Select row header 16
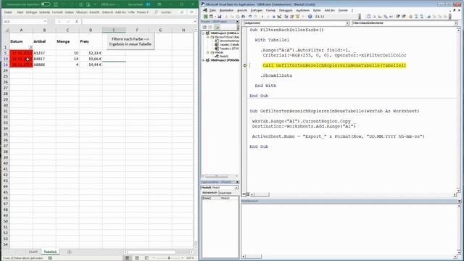464x261 pixels. (x=5, y=65)
